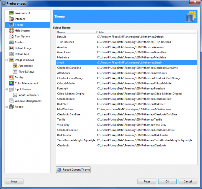Click the Color Management icon

(x=12, y=83)
